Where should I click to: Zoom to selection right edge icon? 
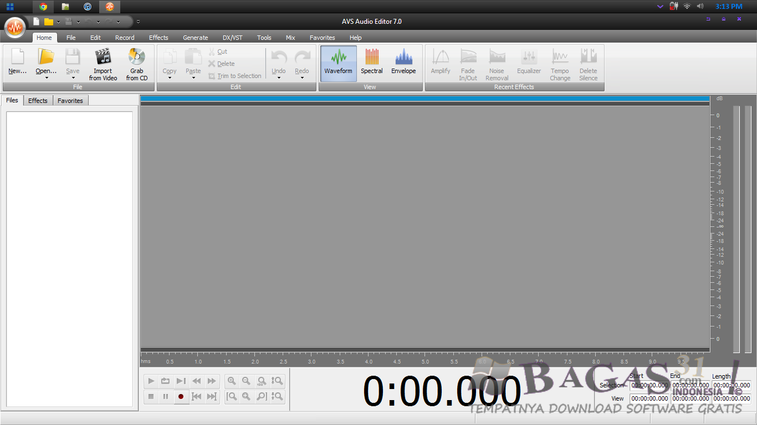[262, 396]
